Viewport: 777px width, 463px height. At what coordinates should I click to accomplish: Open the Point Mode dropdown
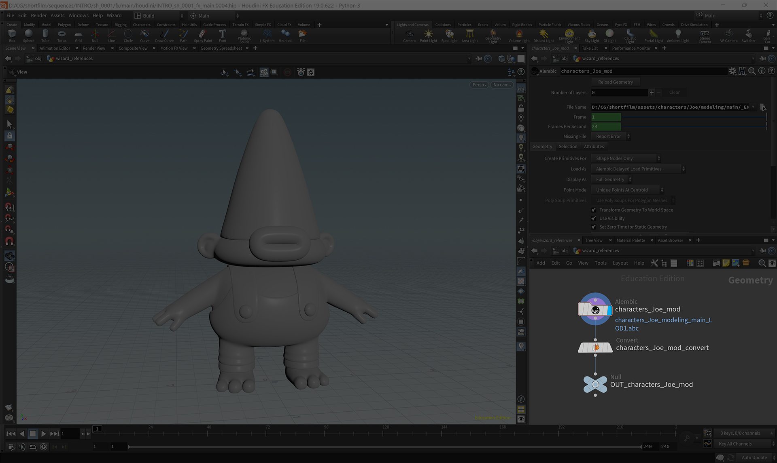[x=628, y=190]
